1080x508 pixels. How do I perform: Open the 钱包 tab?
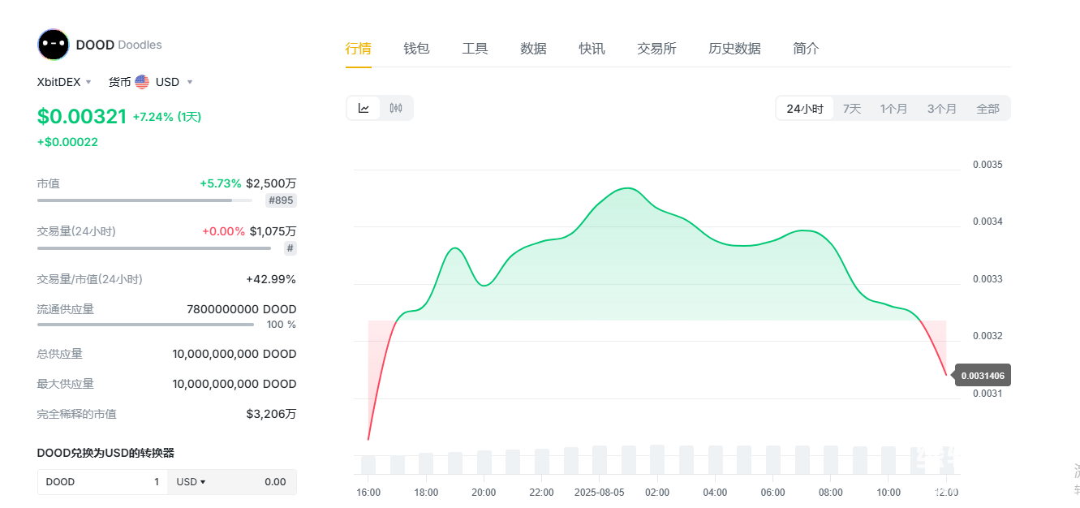point(416,49)
